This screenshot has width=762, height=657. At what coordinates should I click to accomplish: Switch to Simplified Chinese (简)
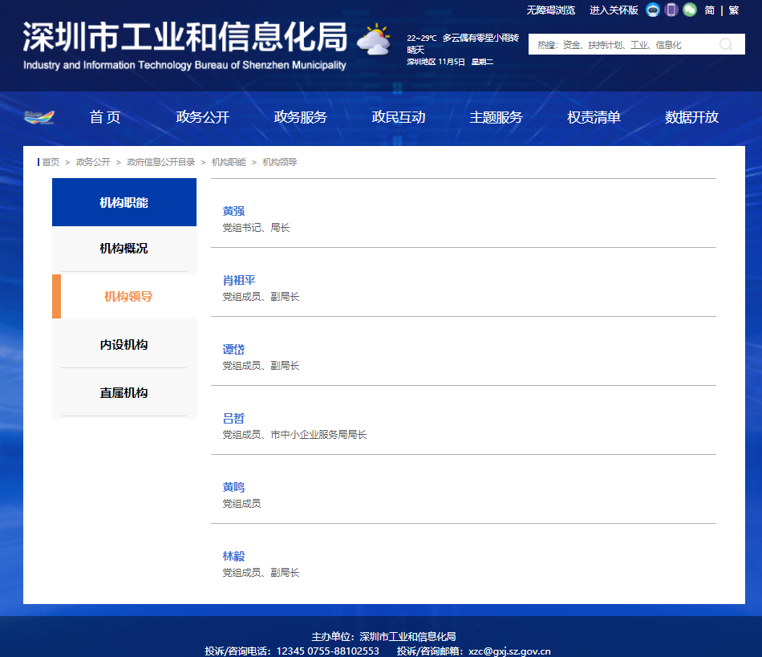coord(709,10)
